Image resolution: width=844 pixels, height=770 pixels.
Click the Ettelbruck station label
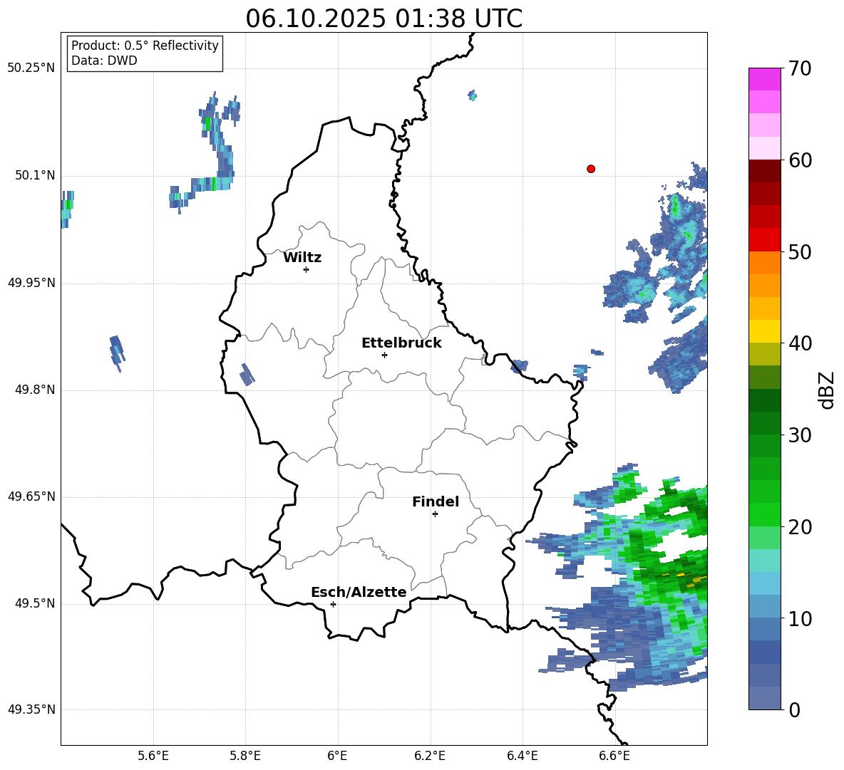401,343
